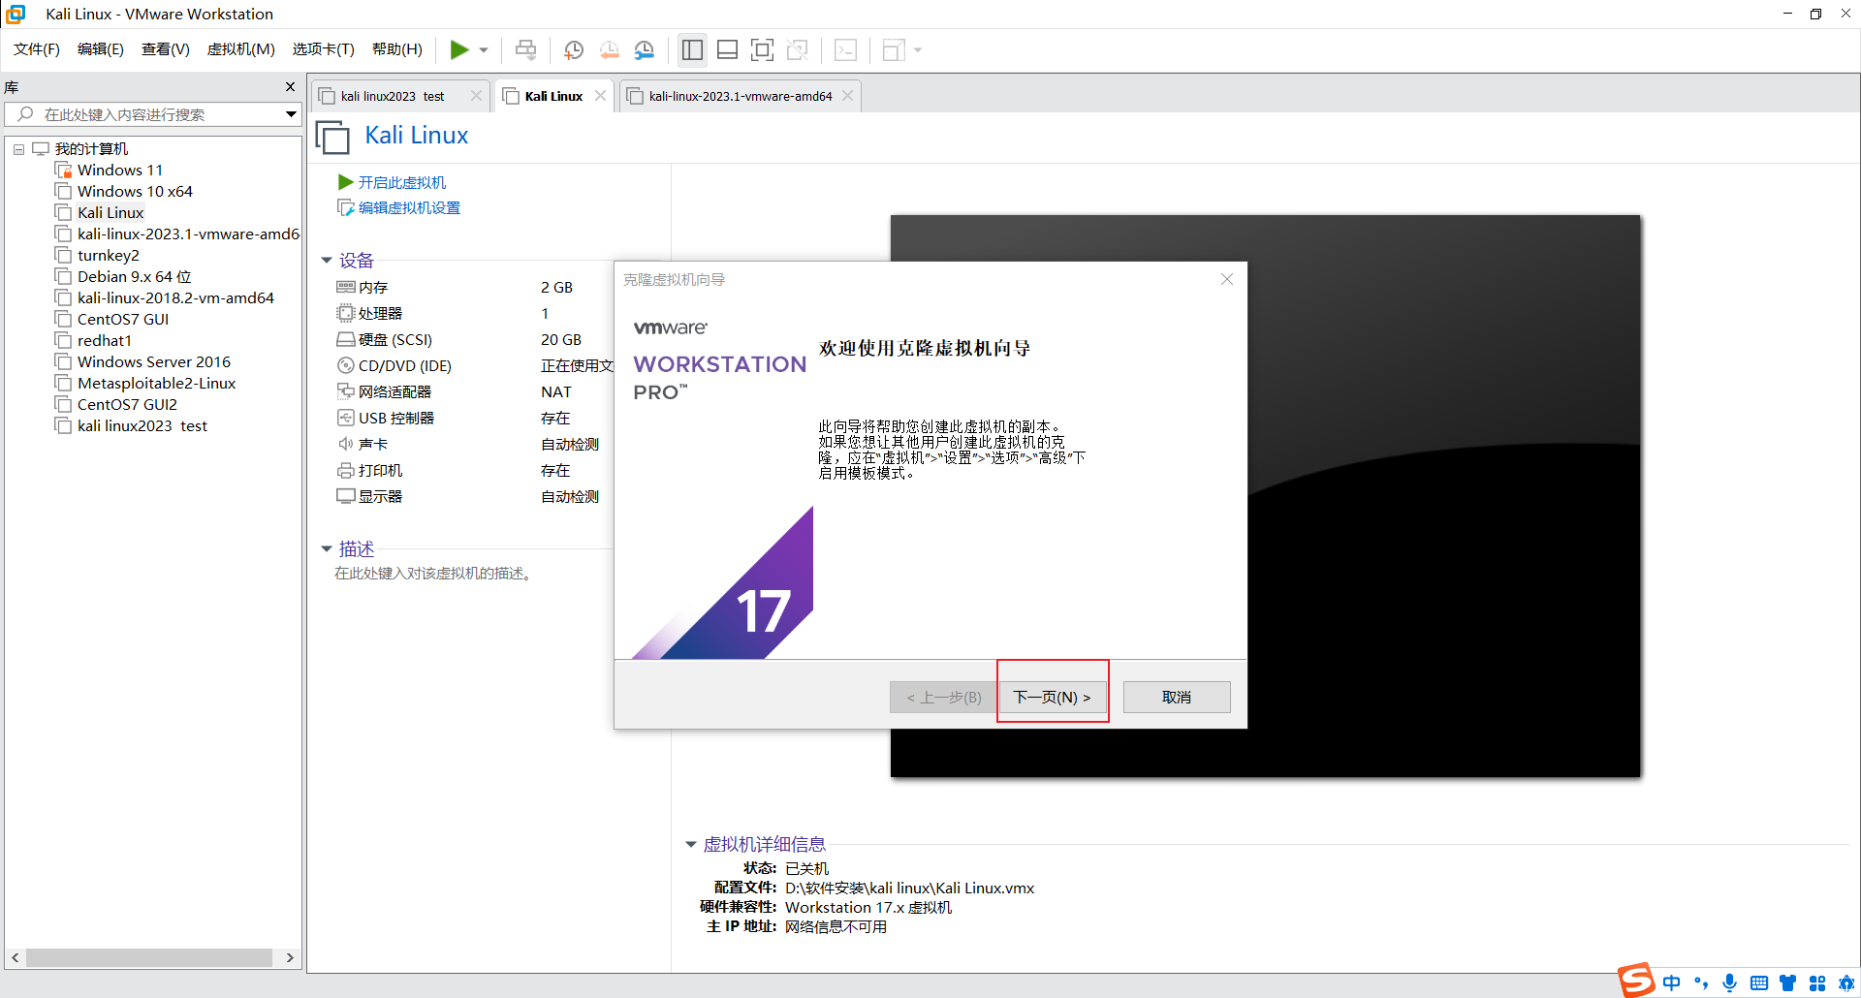Image resolution: width=1861 pixels, height=998 pixels.
Task: Open the 查看(V) menu
Action: [166, 49]
